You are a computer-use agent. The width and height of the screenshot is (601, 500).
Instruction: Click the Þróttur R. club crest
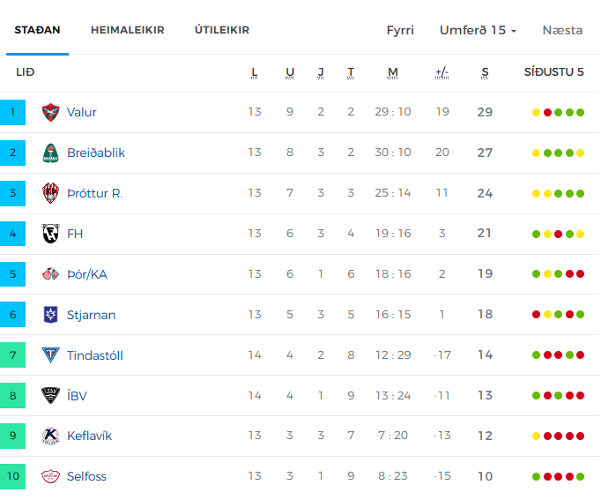click(x=50, y=193)
